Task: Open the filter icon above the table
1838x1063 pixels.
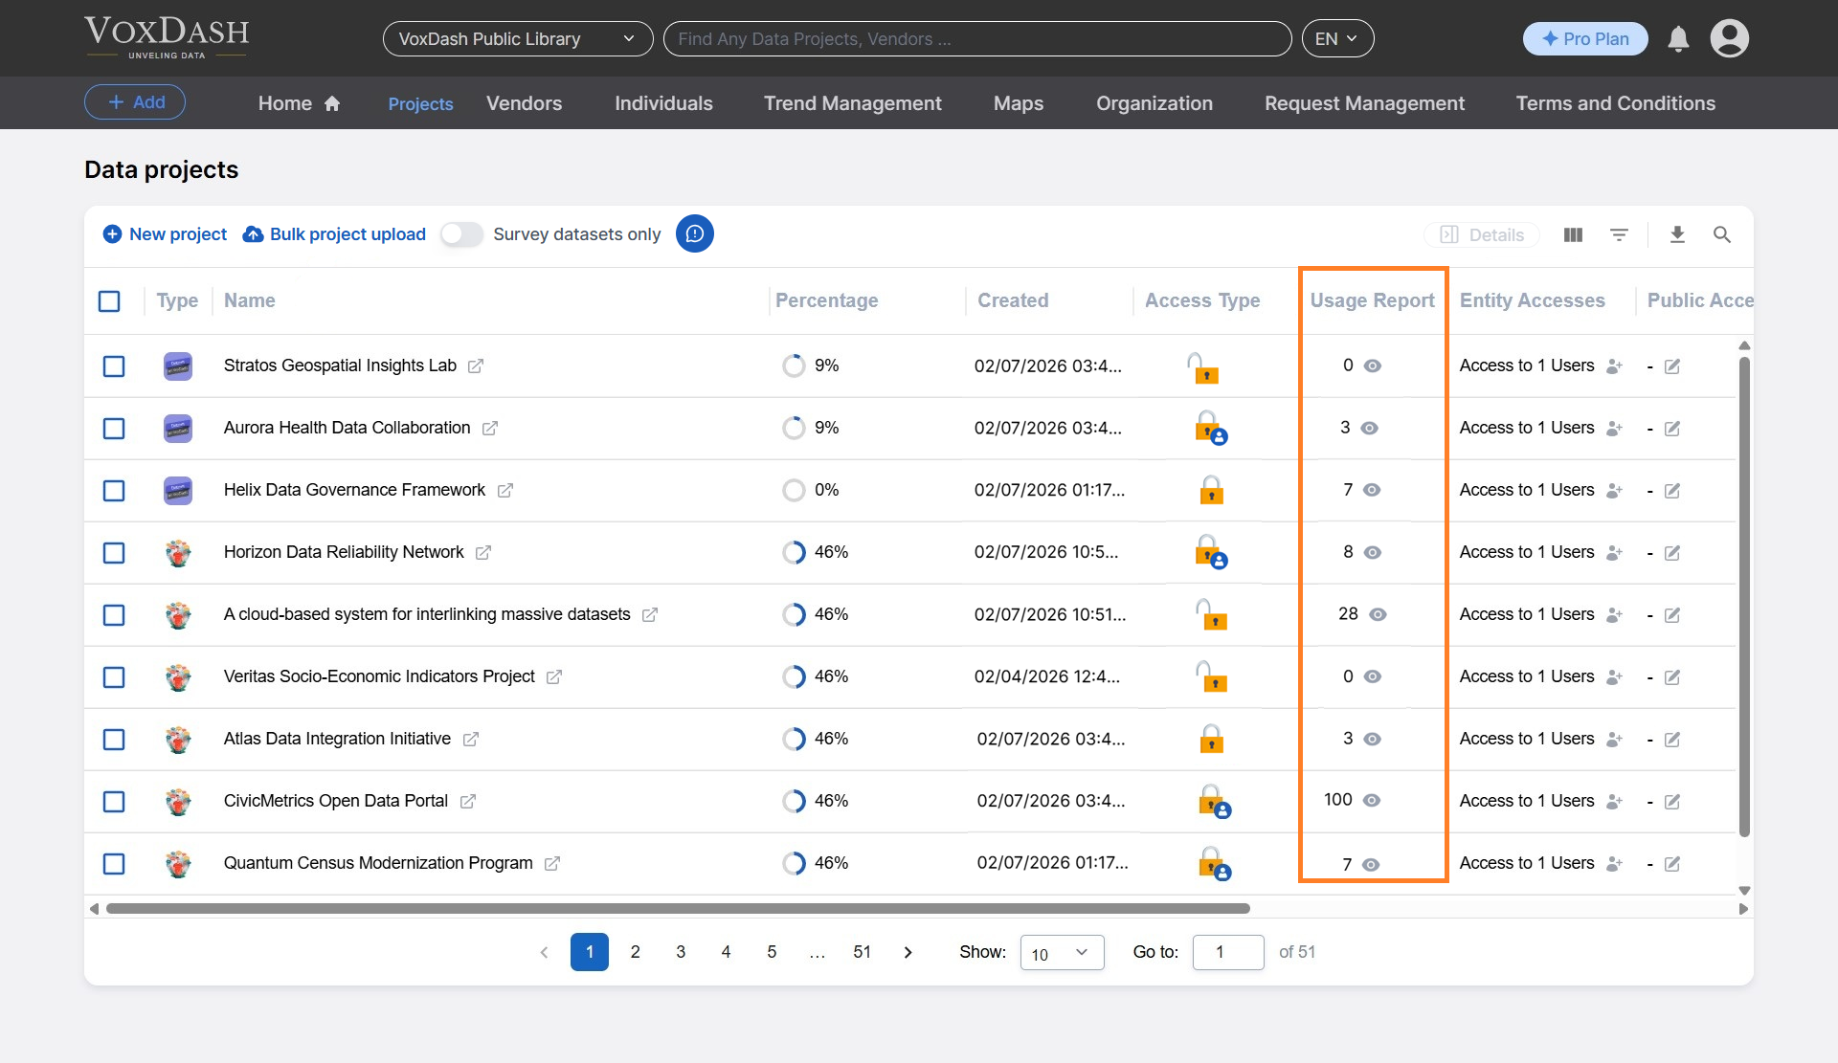Action: (x=1620, y=234)
